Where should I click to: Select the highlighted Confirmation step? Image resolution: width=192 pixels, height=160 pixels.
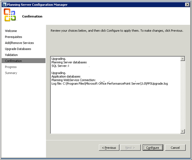23,61
